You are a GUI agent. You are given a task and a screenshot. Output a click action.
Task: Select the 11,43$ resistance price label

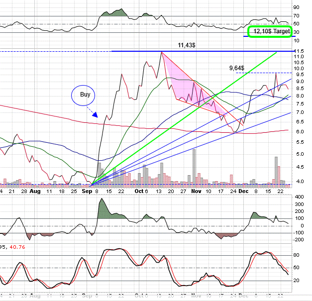[187, 45]
